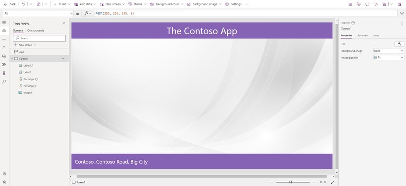406x186 pixels.
Task: Open the undo history dropdown
Action: (x=31, y=4)
